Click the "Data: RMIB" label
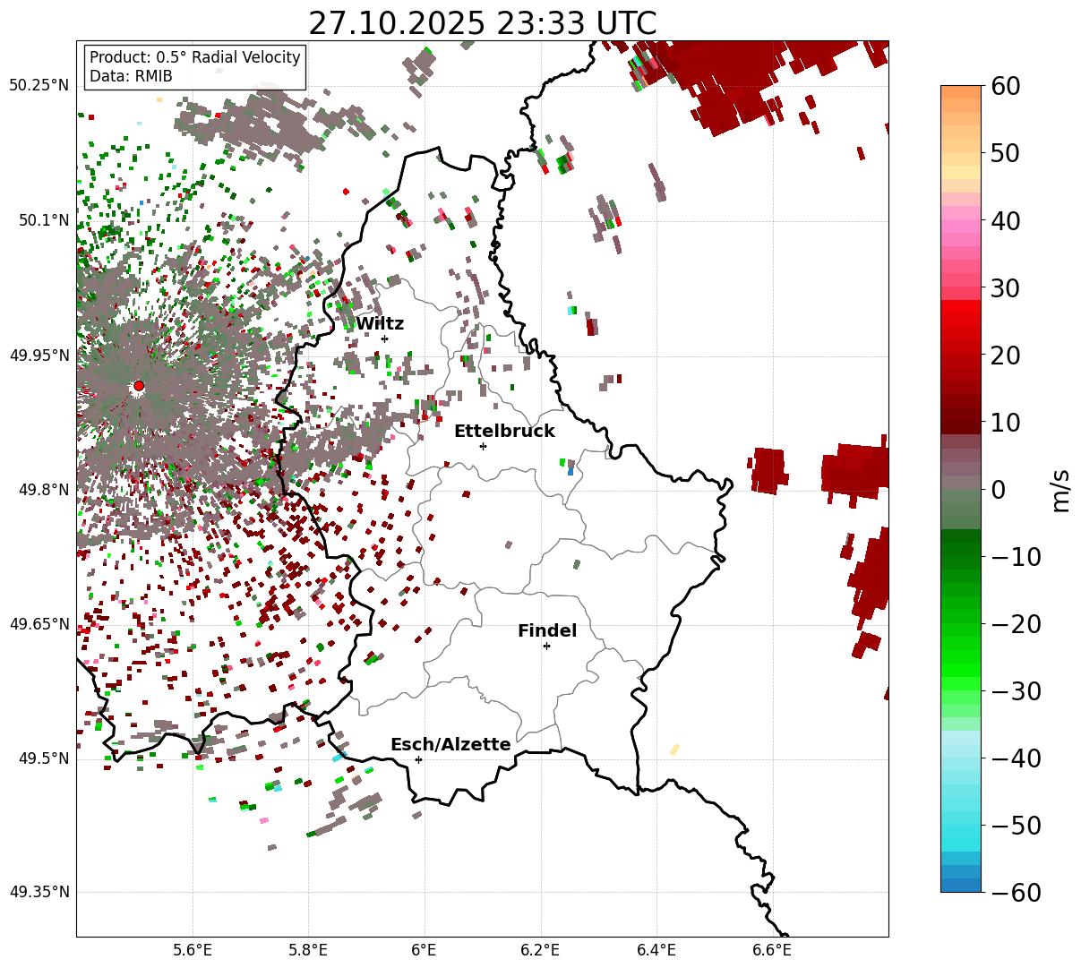Image resolution: width=1081 pixels, height=968 pixels. (x=131, y=76)
